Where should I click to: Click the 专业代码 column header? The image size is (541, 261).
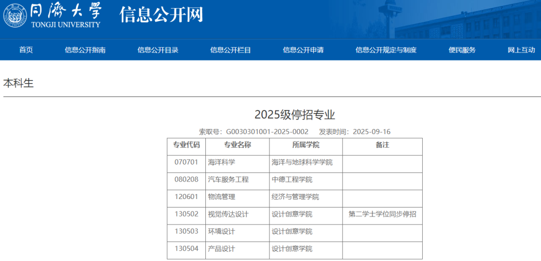click(x=186, y=145)
